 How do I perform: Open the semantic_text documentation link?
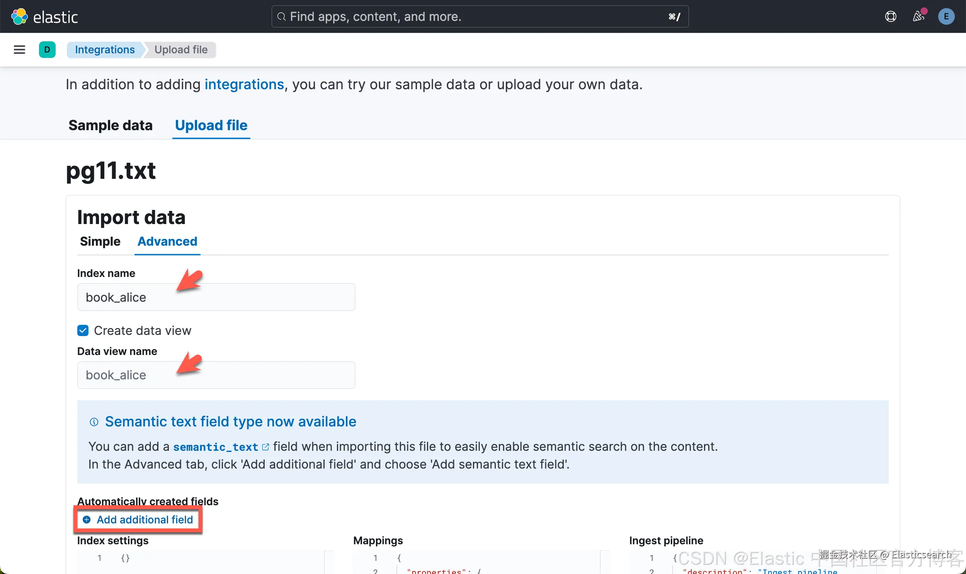point(216,447)
